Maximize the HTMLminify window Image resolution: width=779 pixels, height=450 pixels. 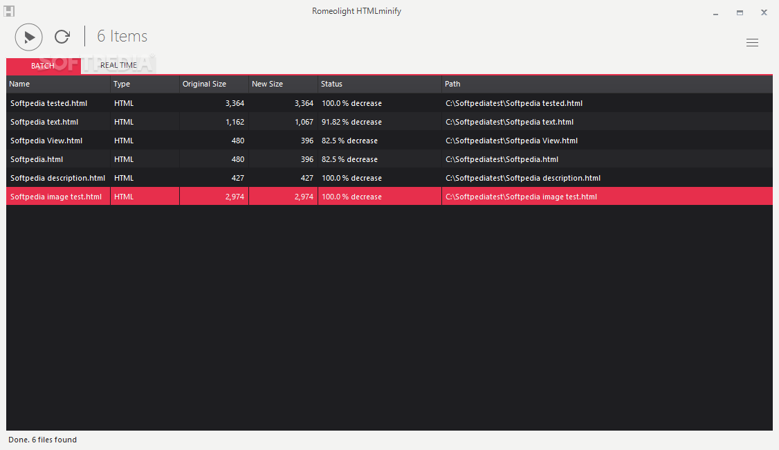click(740, 13)
